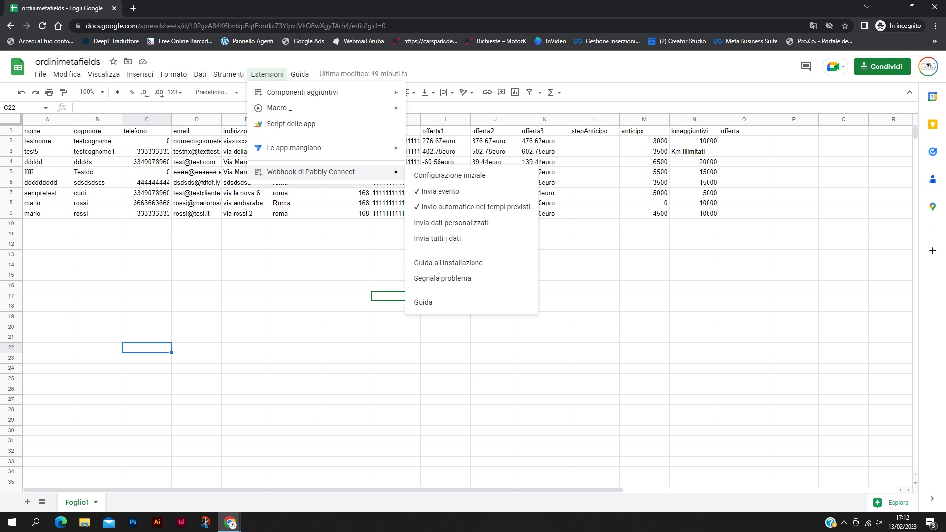
Task: Choose Script delle app
Action: click(x=326, y=124)
